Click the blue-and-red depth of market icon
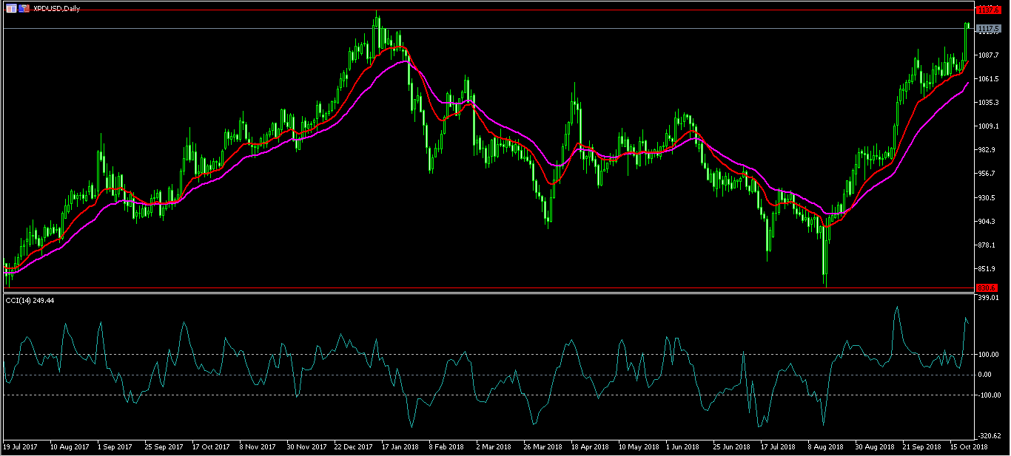1011x456 pixels. [x=24, y=8]
